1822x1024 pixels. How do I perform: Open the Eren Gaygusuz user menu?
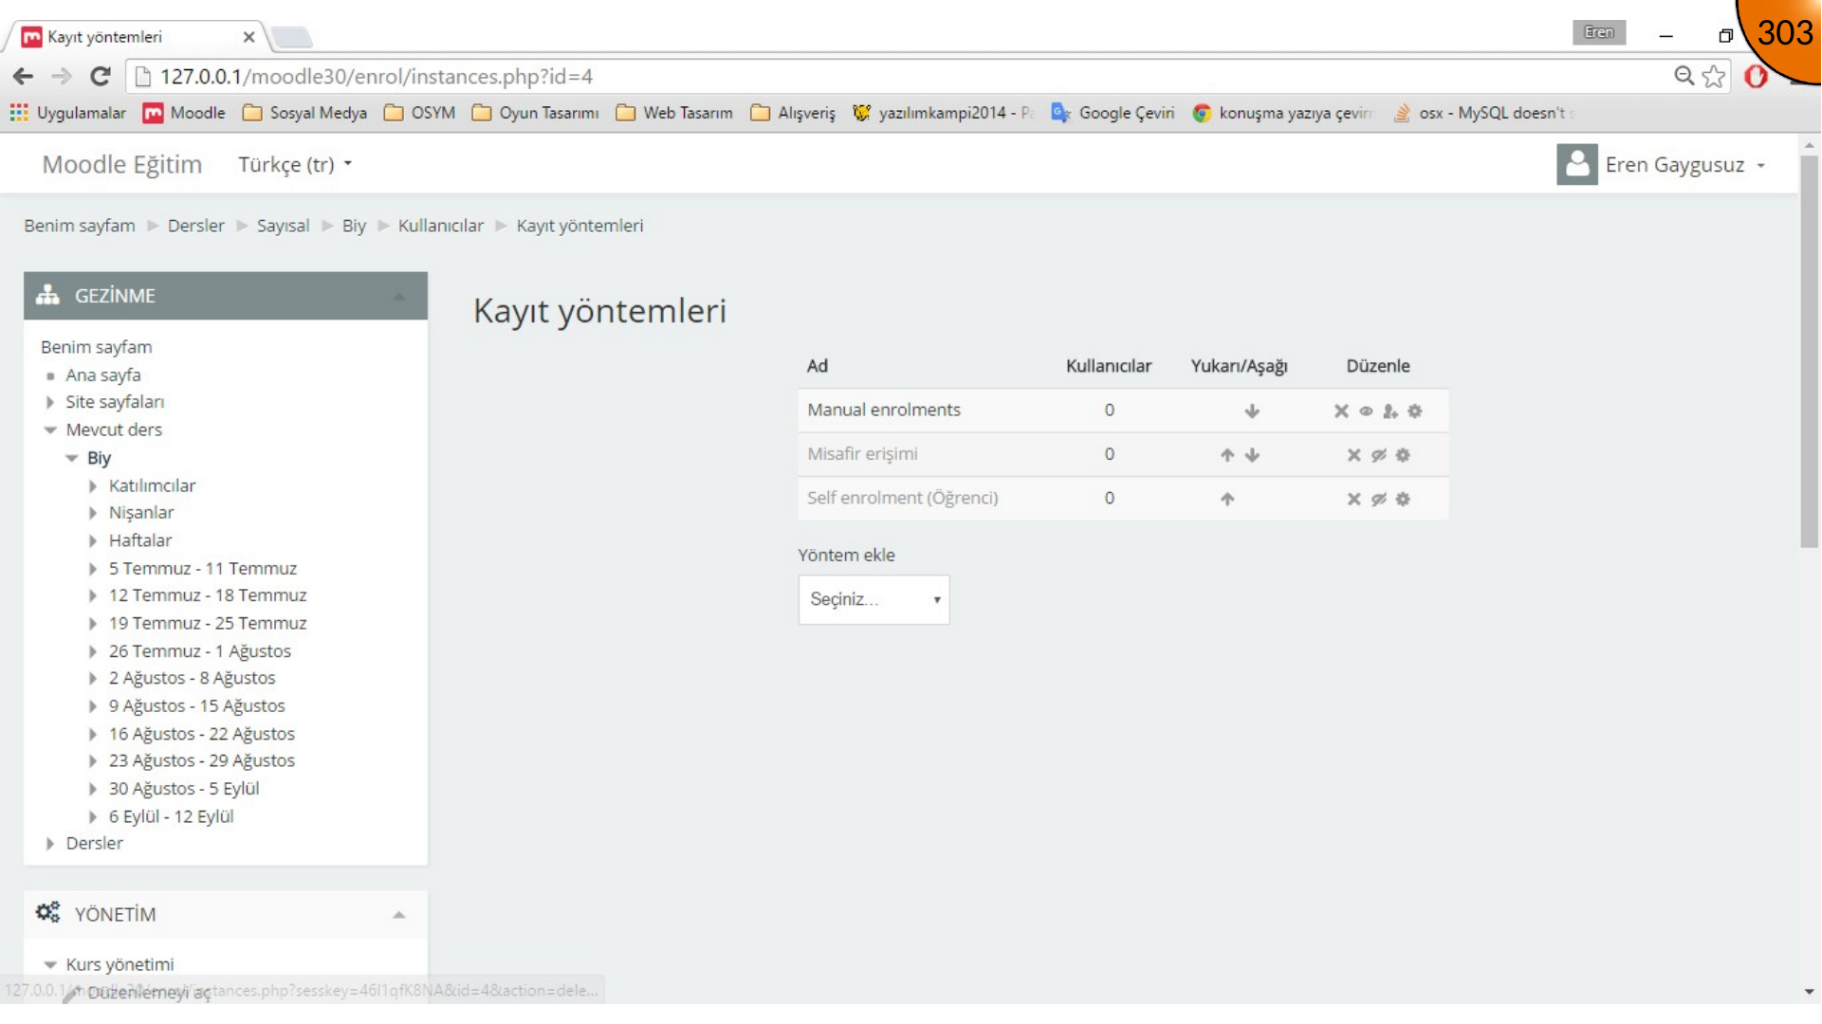1684,165
